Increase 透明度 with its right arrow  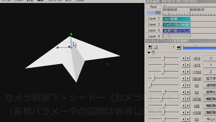188,85
